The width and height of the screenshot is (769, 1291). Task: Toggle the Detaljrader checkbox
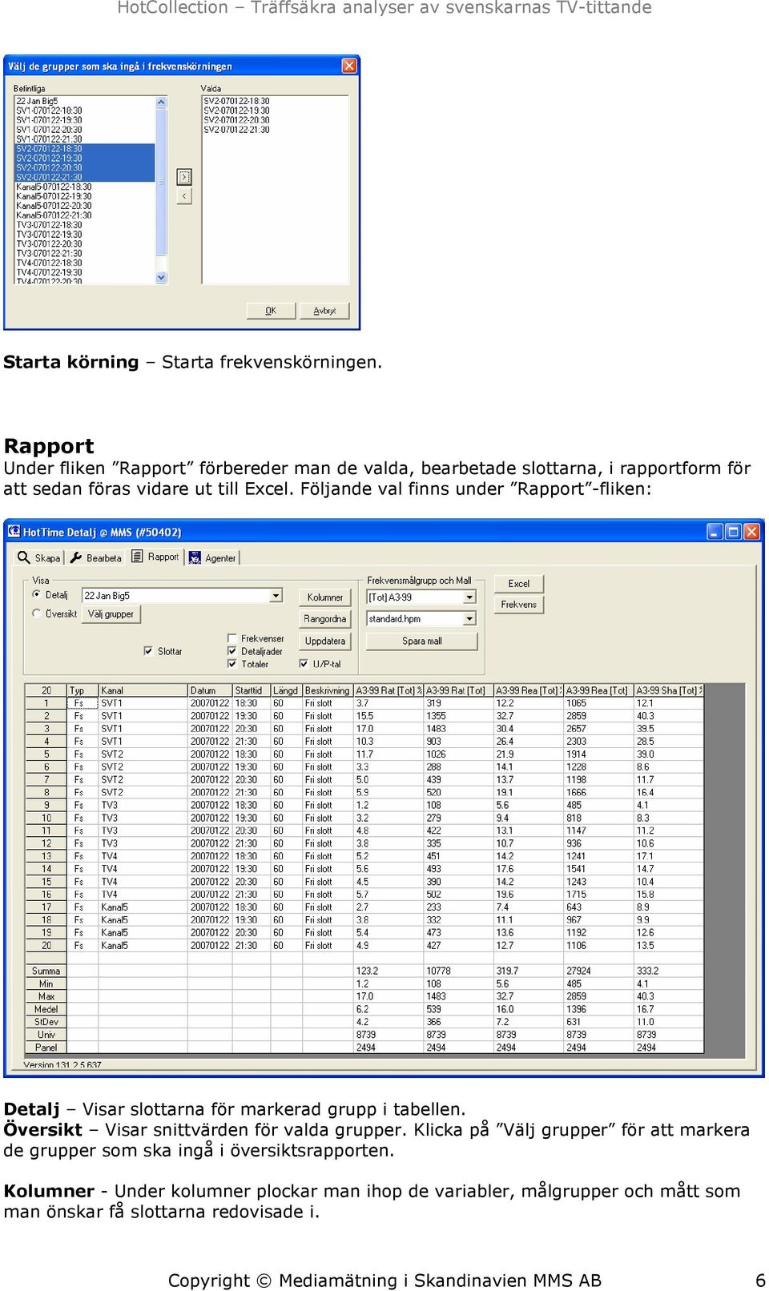coord(232,651)
